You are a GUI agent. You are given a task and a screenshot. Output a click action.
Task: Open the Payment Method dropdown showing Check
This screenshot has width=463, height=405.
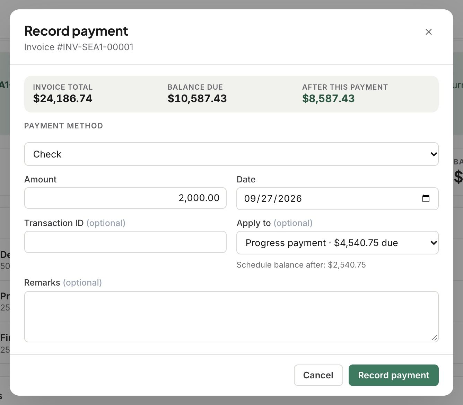coord(232,154)
